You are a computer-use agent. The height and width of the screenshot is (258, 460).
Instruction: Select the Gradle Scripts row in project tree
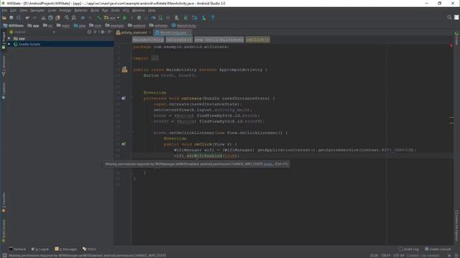pos(60,44)
